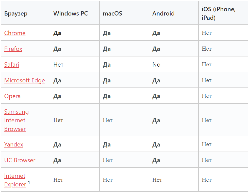Click Chrome's iOS 'Нет' cell

click(x=207, y=33)
